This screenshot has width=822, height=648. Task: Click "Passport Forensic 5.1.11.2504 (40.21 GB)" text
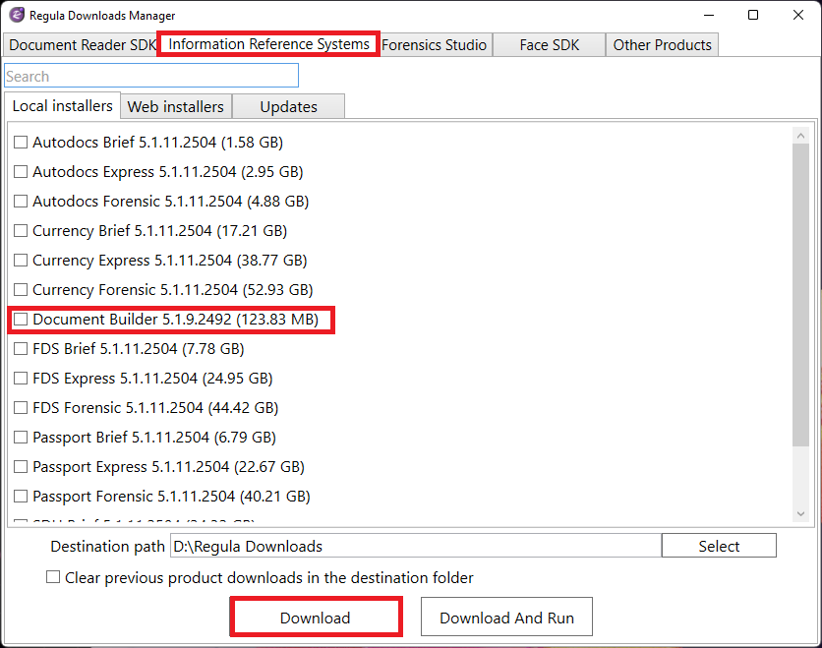171,496
